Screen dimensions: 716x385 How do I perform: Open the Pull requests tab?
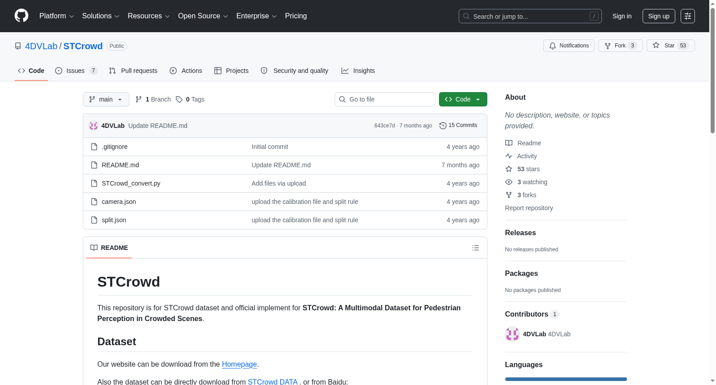(133, 71)
